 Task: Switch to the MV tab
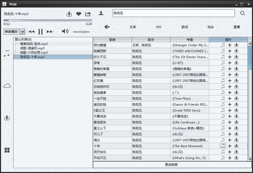pyautogui.click(x=159, y=27)
